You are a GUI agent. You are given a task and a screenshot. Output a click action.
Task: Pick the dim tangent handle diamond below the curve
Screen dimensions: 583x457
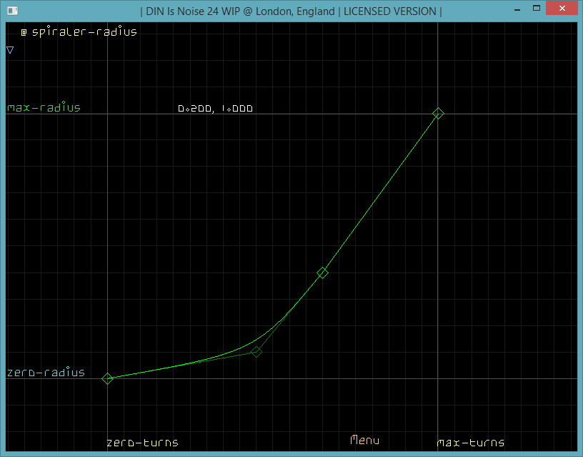click(x=256, y=351)
